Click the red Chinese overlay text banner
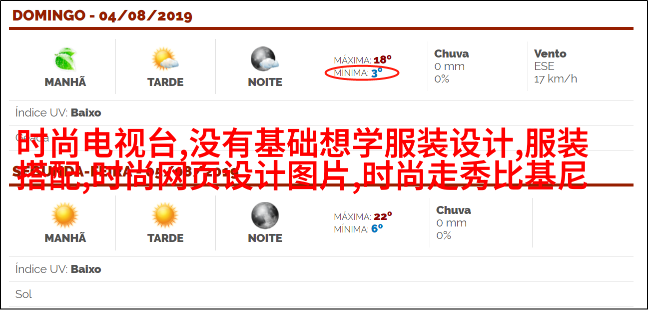This screenshot has width=649, height=310. coord(302,160)
